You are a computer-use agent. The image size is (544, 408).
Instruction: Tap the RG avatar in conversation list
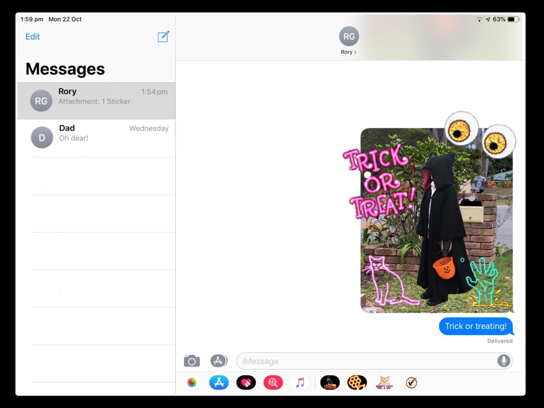tap(41, 101)
